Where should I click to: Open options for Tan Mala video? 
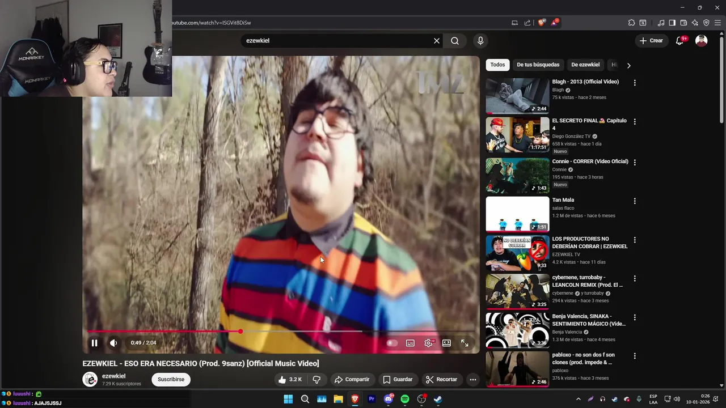pos(635,201)
